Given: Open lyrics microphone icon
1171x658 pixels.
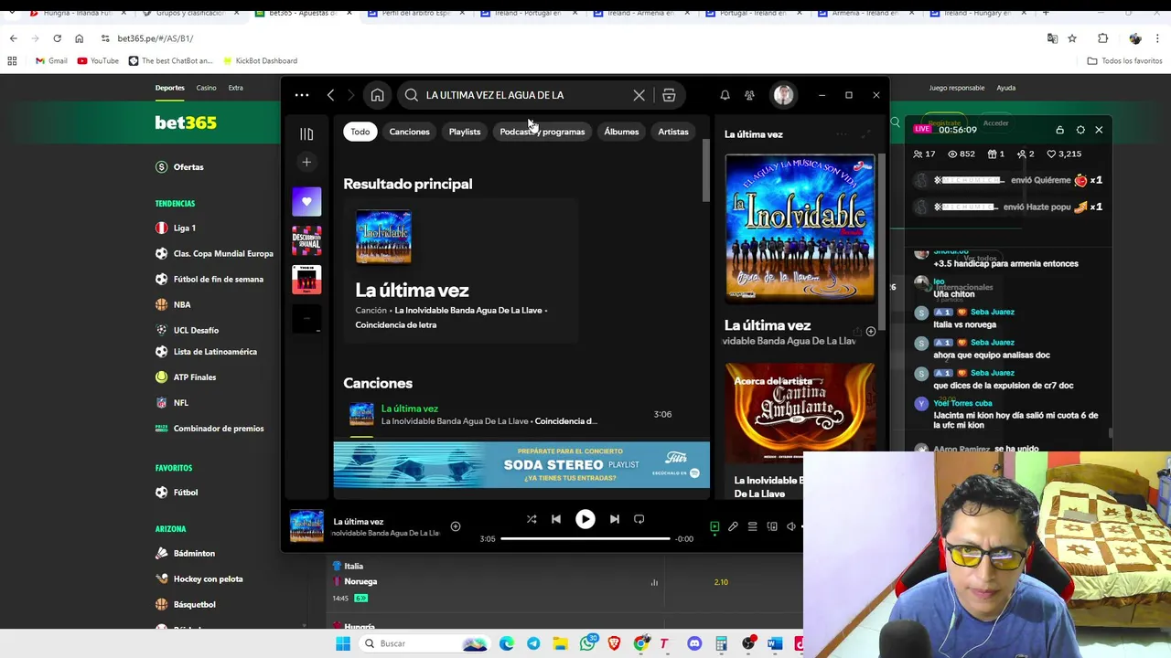Looking at the screenshot, I should point(733,526).
